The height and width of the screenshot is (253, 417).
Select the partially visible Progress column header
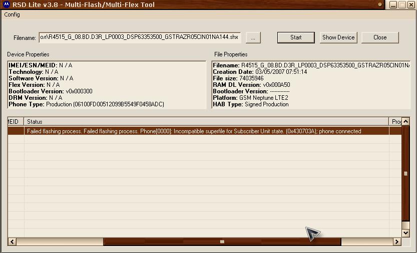395,121
